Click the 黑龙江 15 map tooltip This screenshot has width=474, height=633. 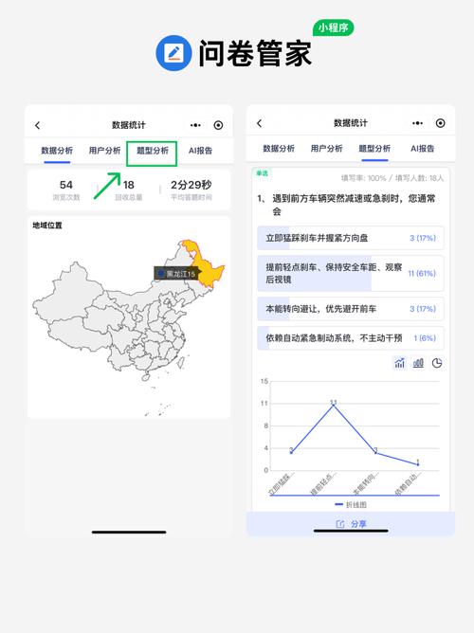pyautogui.click(x=177, y=274)
